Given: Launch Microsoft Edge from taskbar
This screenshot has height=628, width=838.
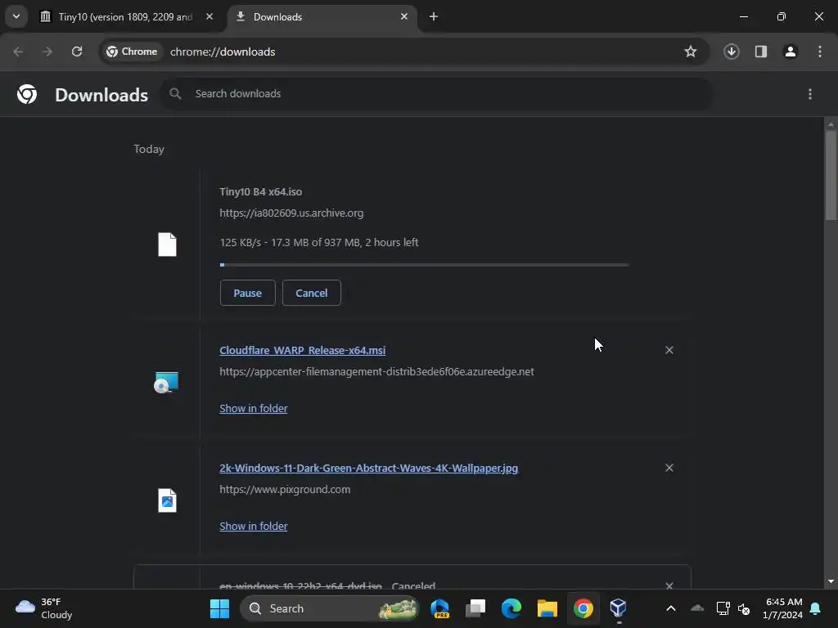Looking at the screenshot, I should click(511, 608).
